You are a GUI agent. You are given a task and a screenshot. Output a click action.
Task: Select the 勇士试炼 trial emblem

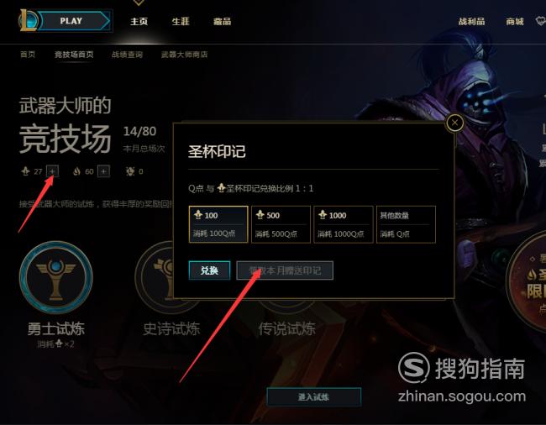coord(55,277)
